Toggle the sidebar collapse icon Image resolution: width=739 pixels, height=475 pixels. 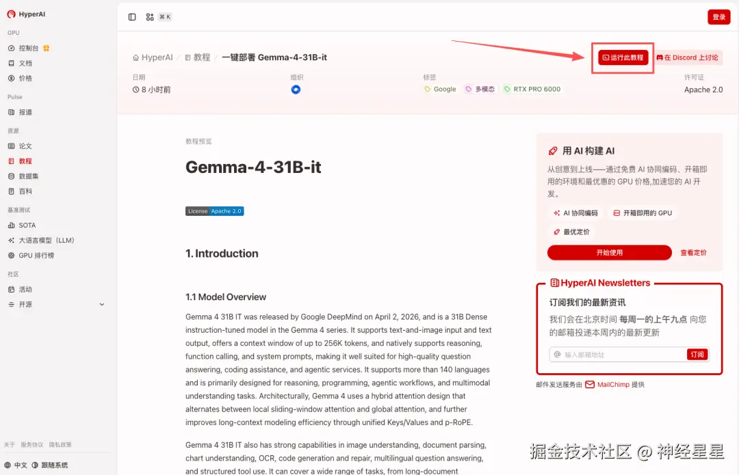[x=131, y=17]
